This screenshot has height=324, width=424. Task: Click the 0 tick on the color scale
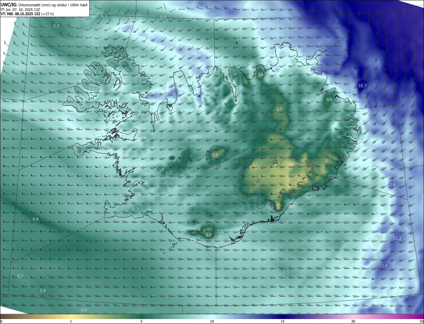click(x=1, y=321)
